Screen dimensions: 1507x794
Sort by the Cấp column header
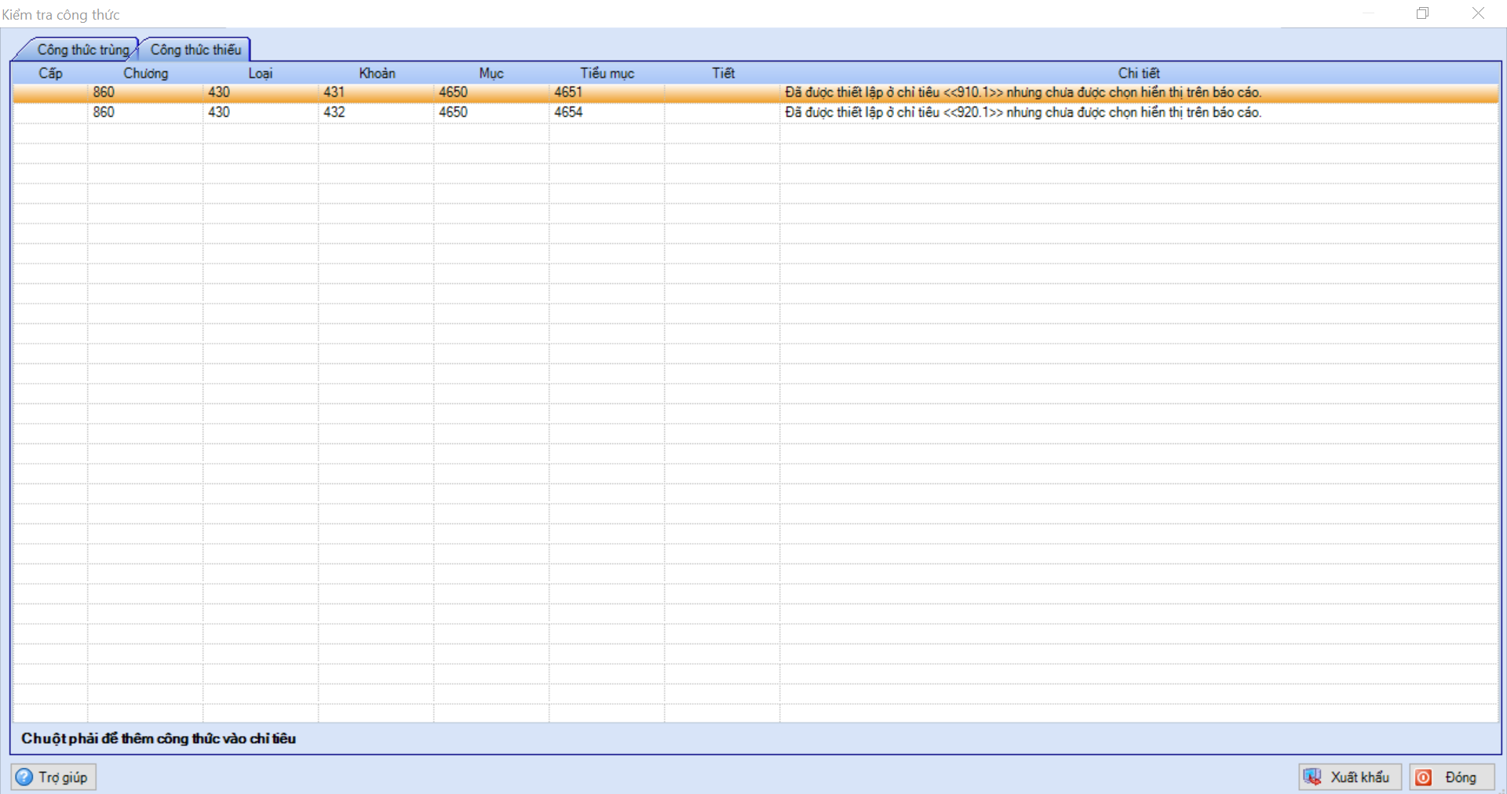click(x=50, y=73)
